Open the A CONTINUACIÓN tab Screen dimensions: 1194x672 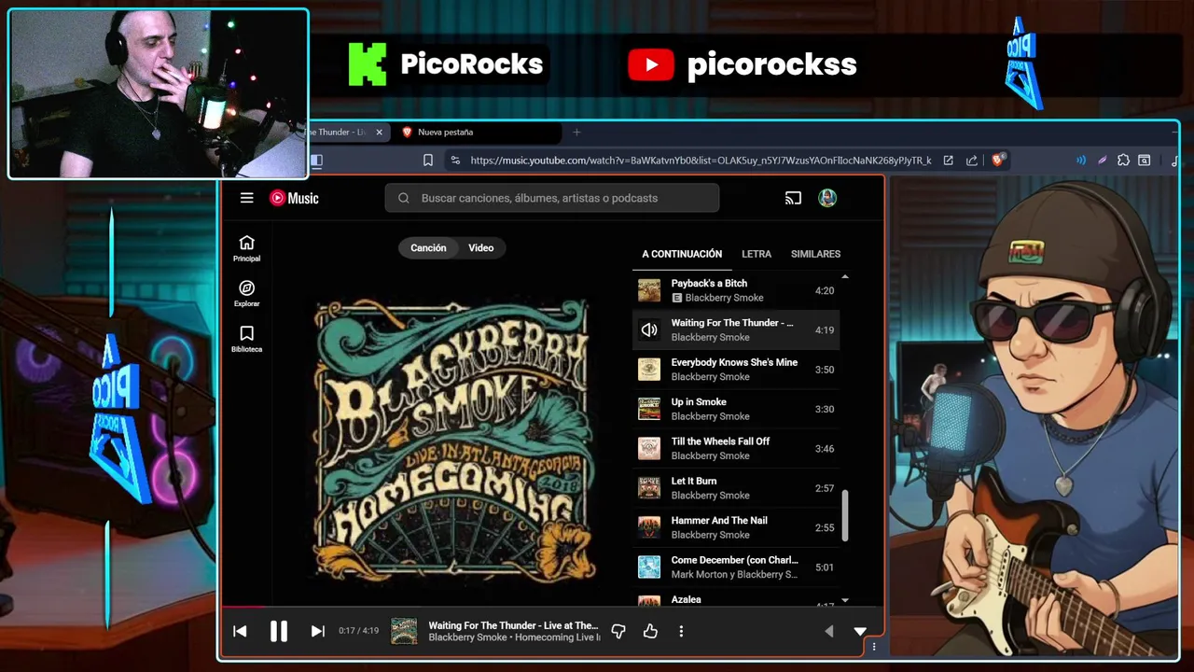pos(682,254)
